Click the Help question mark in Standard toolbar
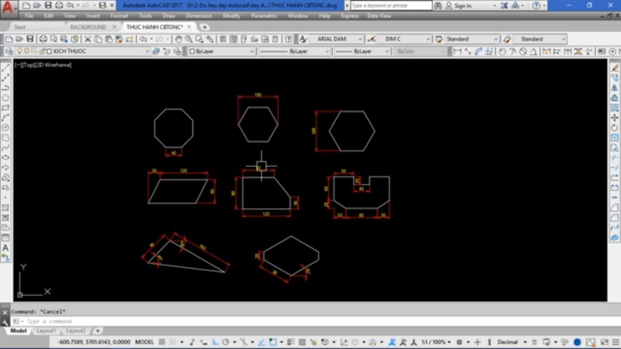The width and height of the screenshot is (621, 349). 289,39
